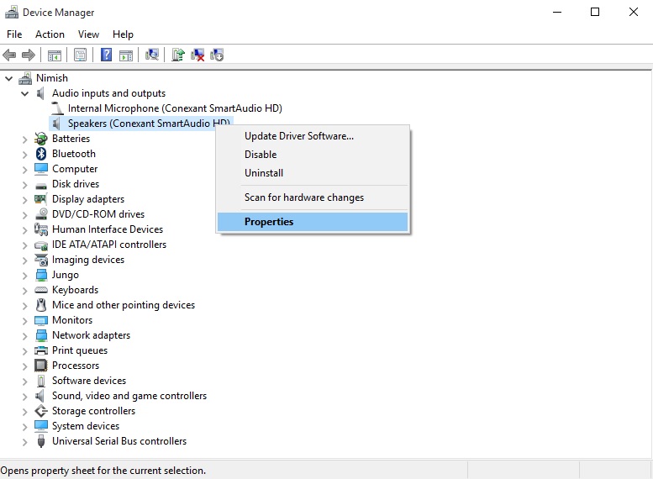Open the Action menu
This screenshot has width=653, height=479.
coord(50,34)
